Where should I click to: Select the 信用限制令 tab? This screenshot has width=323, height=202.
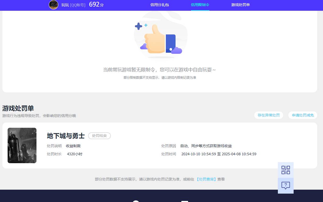[x=200, y=5]
